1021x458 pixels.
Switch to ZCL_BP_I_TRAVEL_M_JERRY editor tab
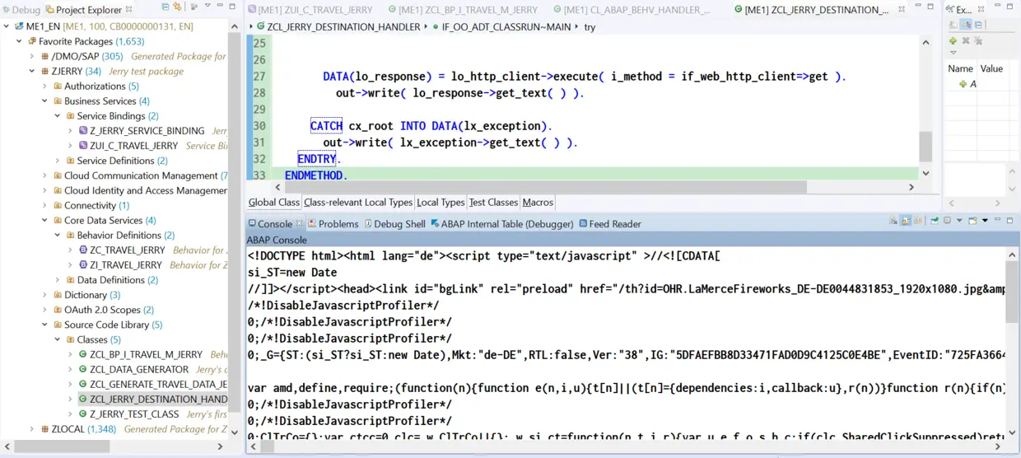click(461, 10)
